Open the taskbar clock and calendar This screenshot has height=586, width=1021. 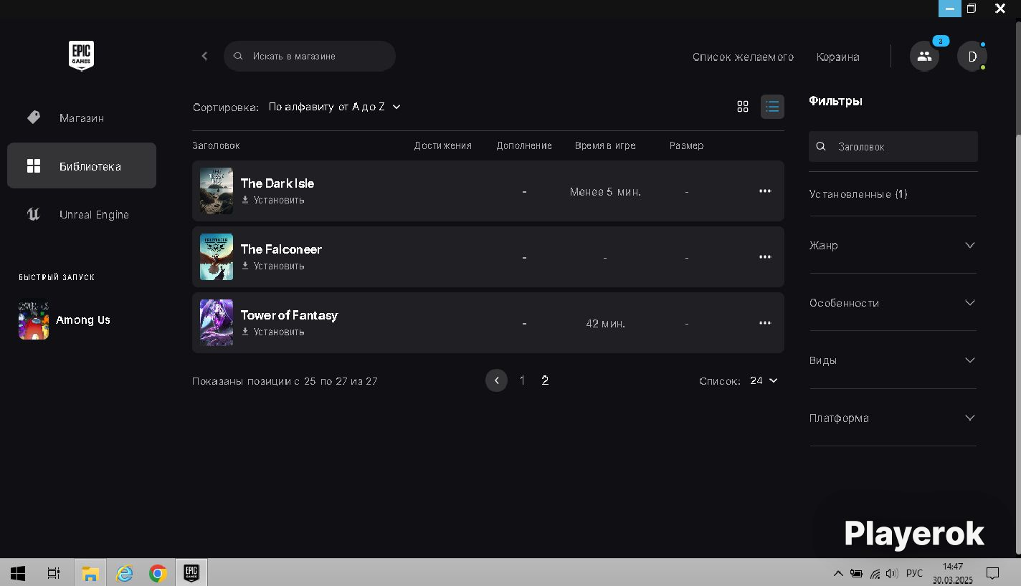pos(952,573)
